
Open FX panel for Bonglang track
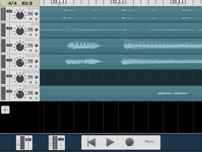(x=30, y=77)
